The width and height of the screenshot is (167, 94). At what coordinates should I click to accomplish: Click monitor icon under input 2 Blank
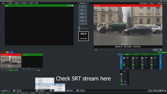click(x=37, y=70)
